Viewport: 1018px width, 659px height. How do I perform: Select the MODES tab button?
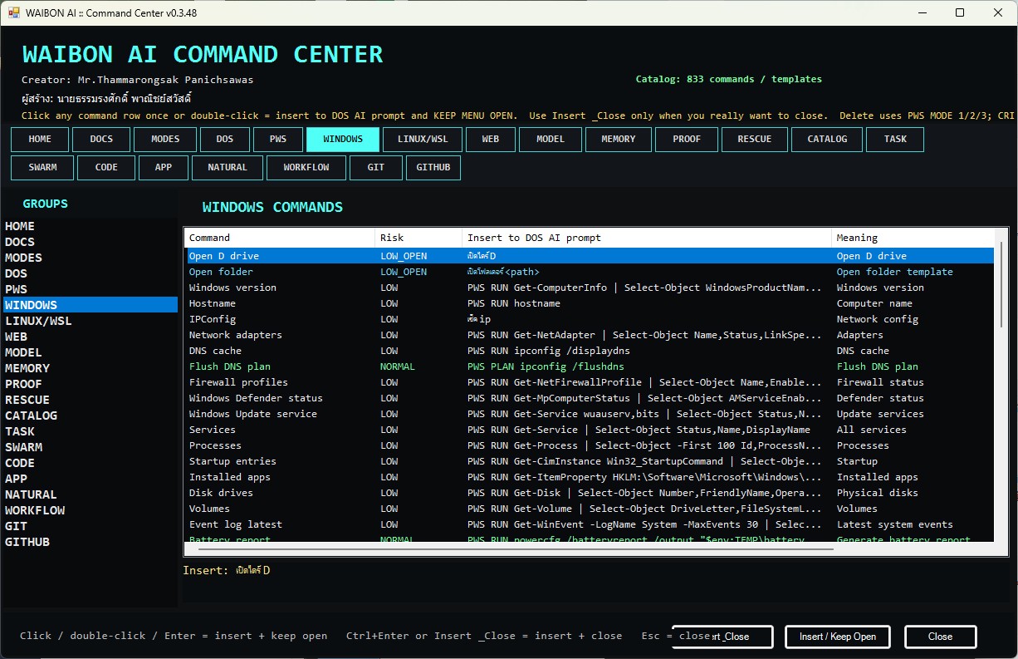[x=165, y=140]
